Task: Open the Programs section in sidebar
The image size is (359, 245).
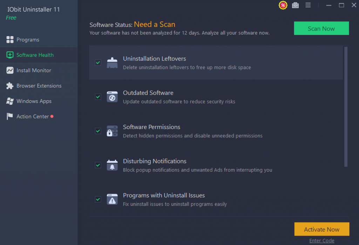Action: tap(28, 40)
